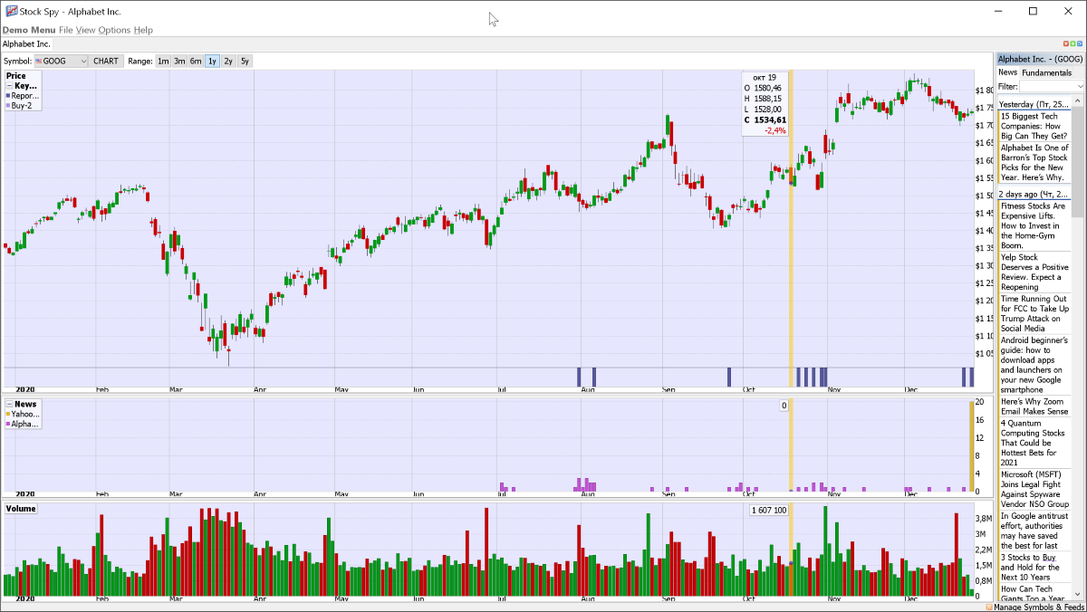Click the news list scroll down arrow
This screenshot has height=612, width=1087.
pyautogui.click(x=1078, y=595)
